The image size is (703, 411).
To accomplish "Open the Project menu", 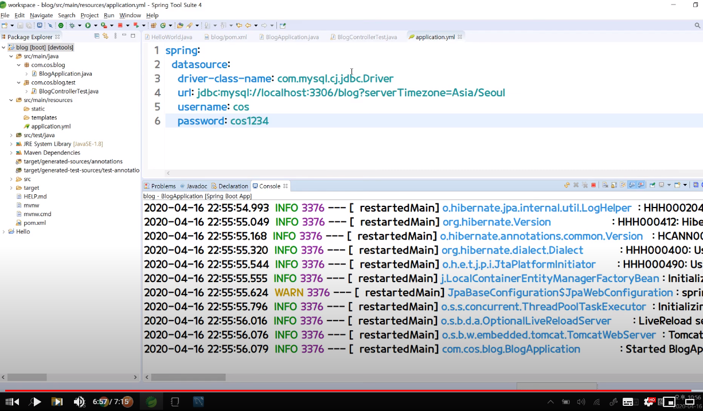I will tap(89, 15).
